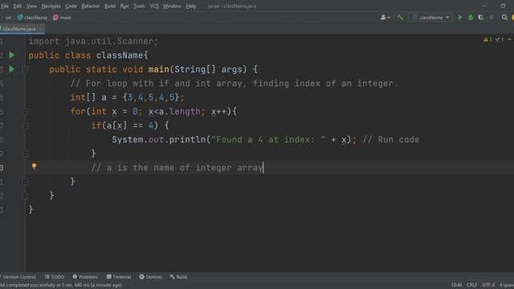Click the build completed successfully status message
514x289 pixels.
[61, 285]
